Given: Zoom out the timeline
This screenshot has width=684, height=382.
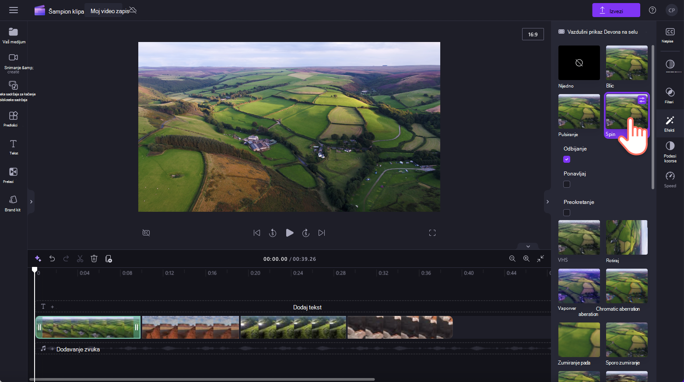Looking at the screenshot, I should coord(512,259).
